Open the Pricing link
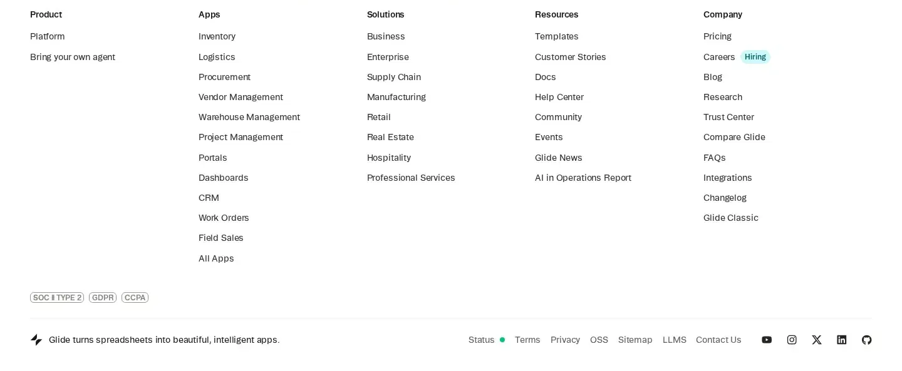This screenshot has height=371, width=902. (x=717, y=36)
